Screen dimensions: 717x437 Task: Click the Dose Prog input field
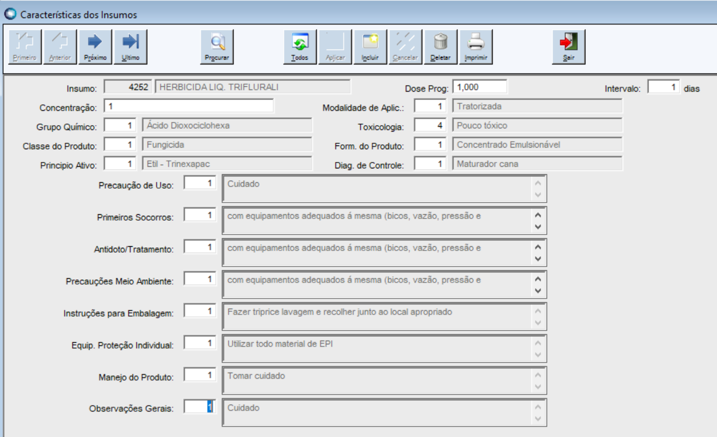click(x=480, y=87)
